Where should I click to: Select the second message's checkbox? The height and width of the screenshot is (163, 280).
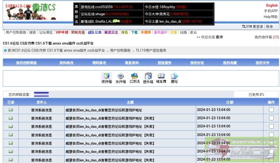click(271, 118)
